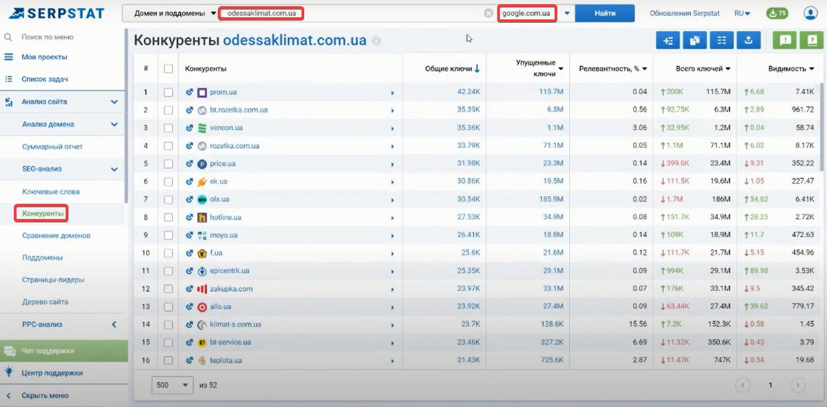Click the domain input field odessaklimat.com.ua
Viewport: 827px width, 407px height.
pos(353,14)
